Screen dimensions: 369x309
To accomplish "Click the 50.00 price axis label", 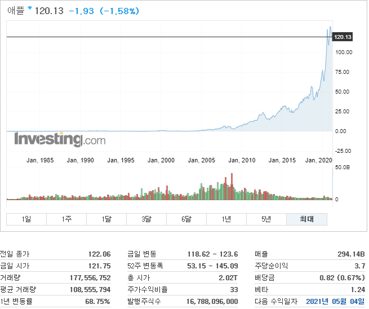I will 342,92.
